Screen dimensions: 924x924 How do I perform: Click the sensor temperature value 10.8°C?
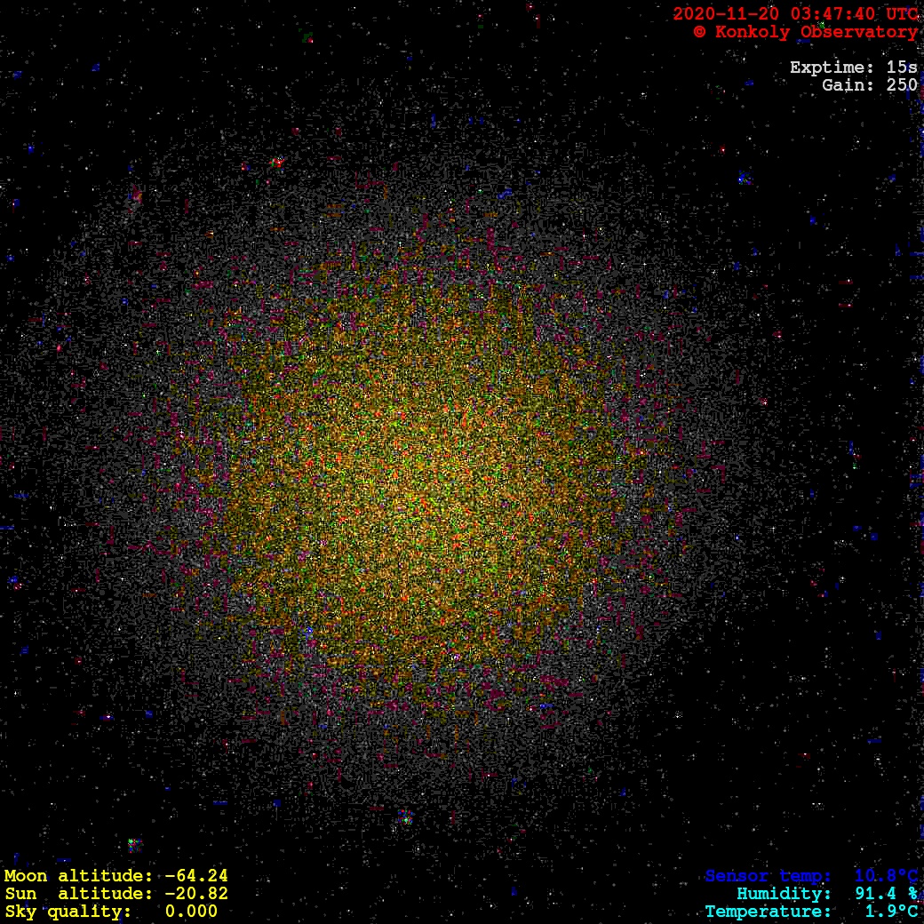886,876
